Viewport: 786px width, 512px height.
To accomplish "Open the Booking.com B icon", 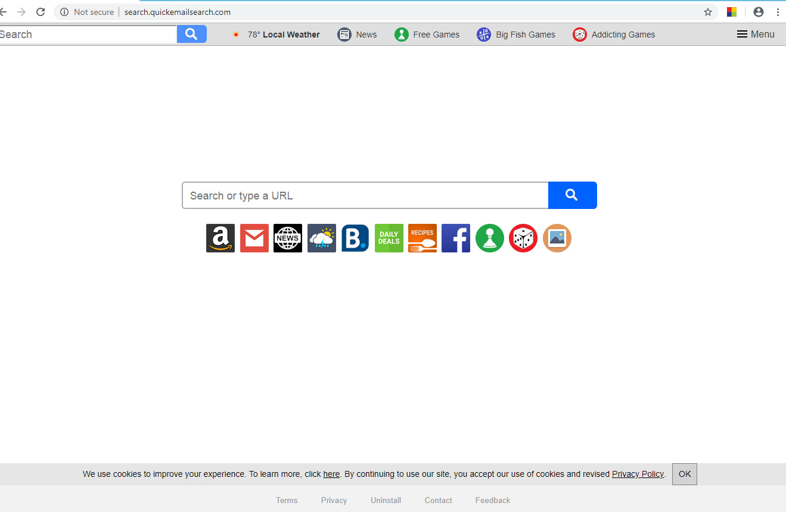I will [355, 238].
